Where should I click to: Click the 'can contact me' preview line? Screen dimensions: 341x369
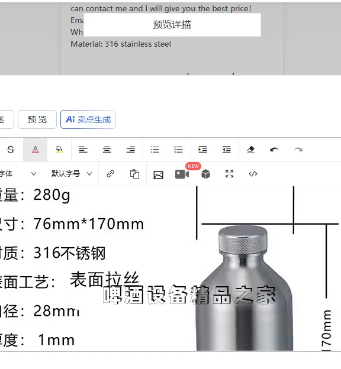tap(160, 9)
